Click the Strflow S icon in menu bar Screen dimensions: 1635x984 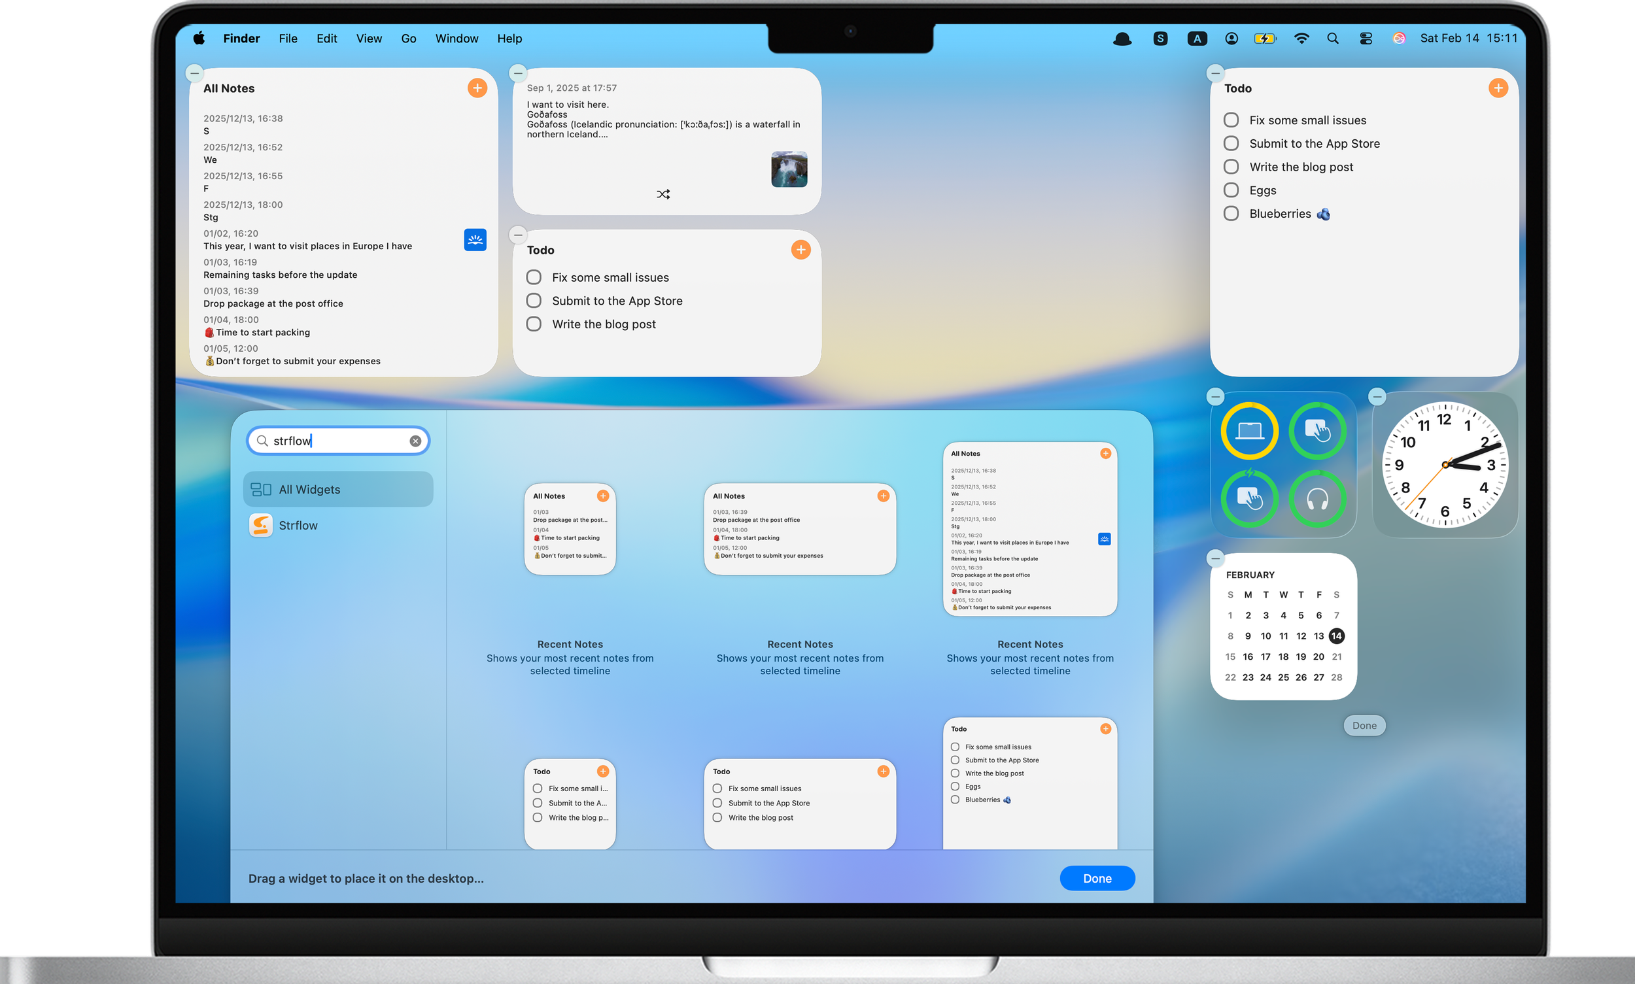tap(1160, 39)
